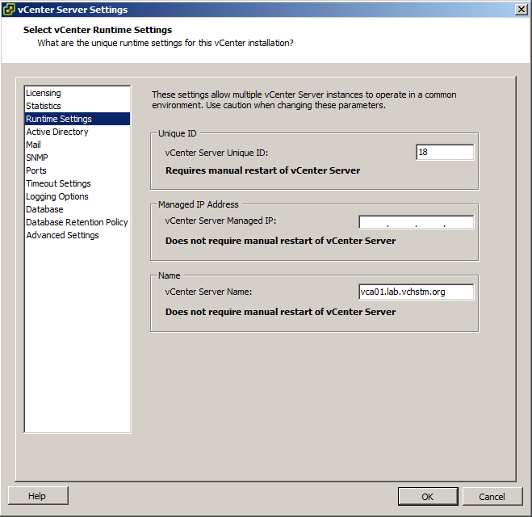The image size is (532, 517).
Task: Open the Mail settings page
Action: pos(77,145)
